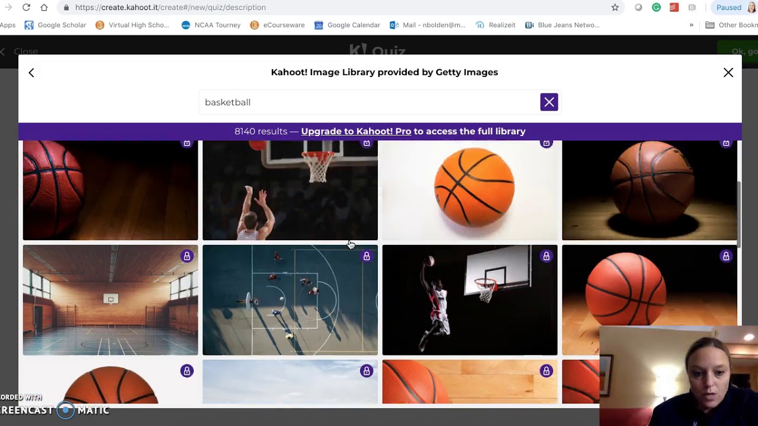This screenshot has width=758, height=426.
Task: Open Upgrade to Kahoot! Pro link
Action: click(x=356, y=131)
